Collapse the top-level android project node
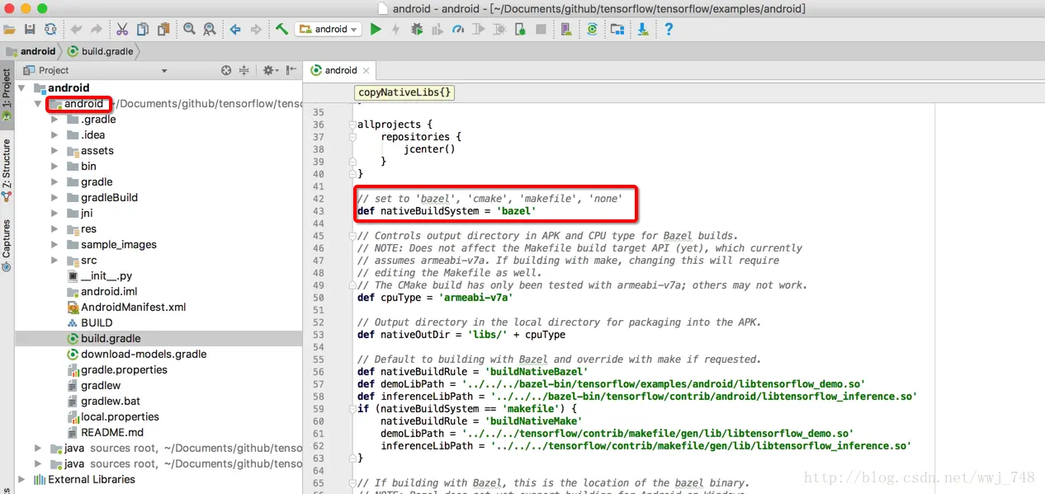1045x494 pixels. click(23, 88)
